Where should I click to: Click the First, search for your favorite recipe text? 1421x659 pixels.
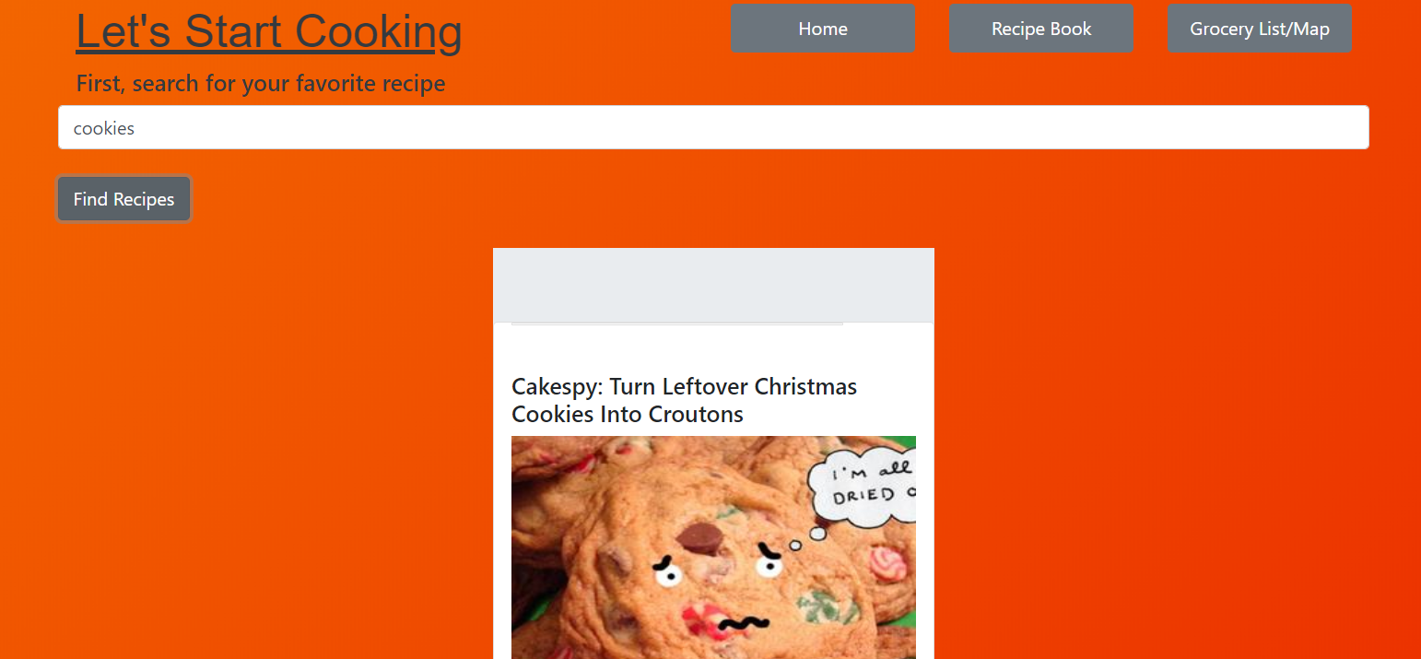[261, 84]
